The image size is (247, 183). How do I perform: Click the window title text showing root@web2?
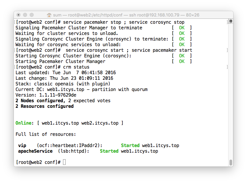pos(126,15)
